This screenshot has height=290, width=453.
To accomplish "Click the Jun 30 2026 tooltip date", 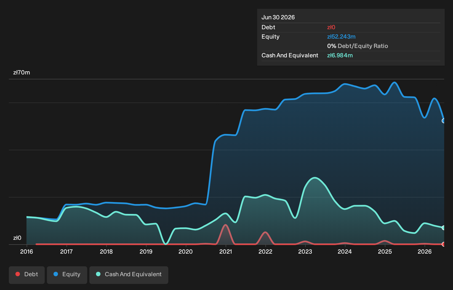I will pyautogui.click(x=278, y=17).
